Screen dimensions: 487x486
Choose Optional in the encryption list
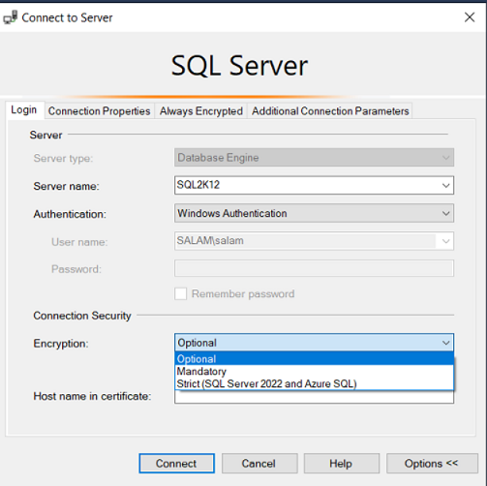click(x=314, y=359)
